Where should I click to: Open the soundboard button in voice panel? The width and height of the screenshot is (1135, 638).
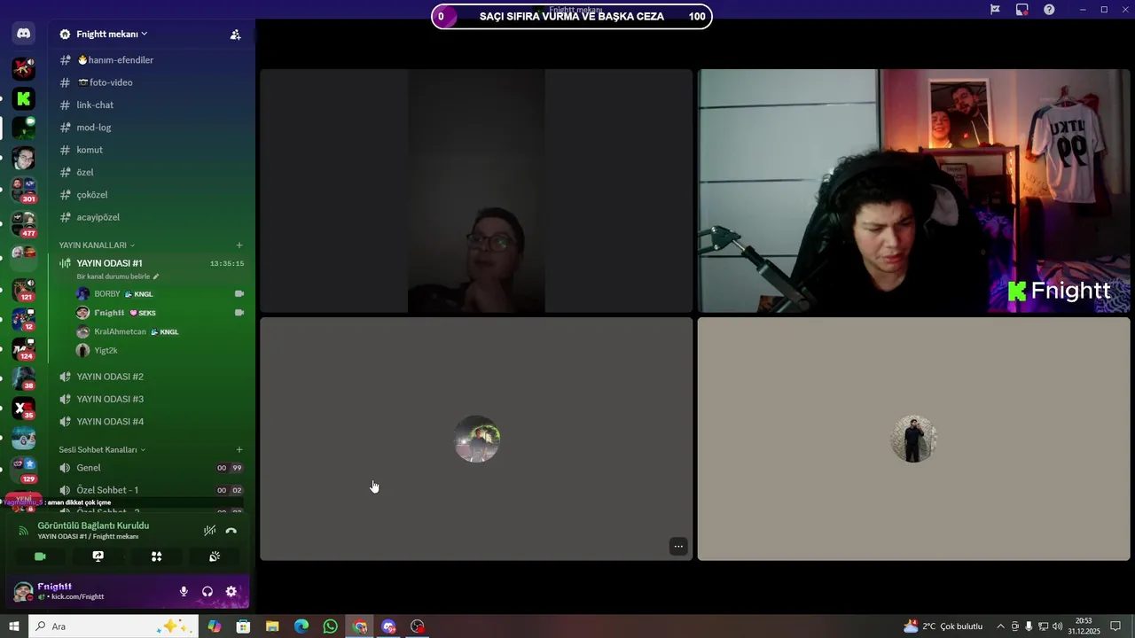click(x=215, y=556)
